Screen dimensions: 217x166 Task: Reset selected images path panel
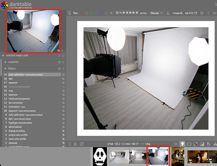(59, 55)
